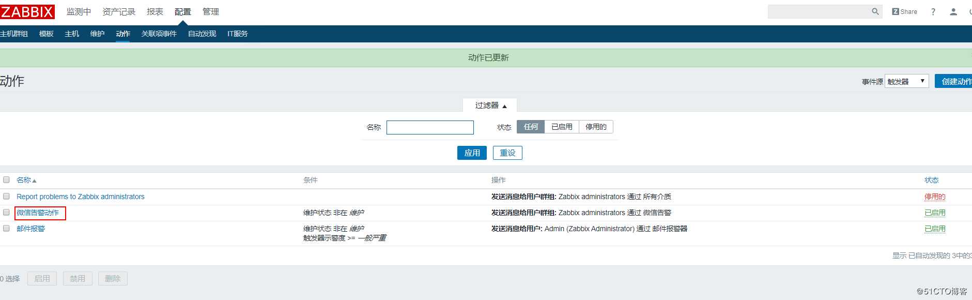
Task: Sort by the 名称 column header
Action: pyautogui.click(x=26, y=180)
